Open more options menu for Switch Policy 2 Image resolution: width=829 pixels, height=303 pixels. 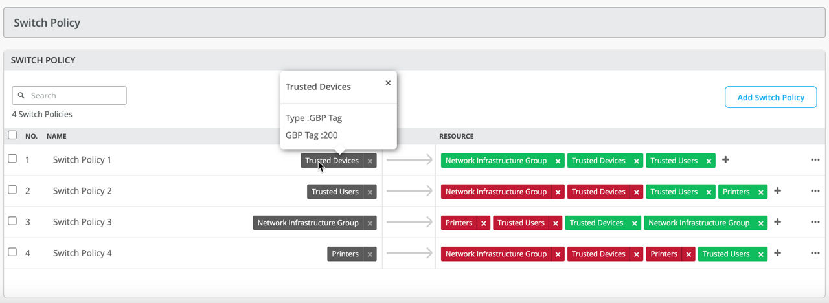[815, 191]
